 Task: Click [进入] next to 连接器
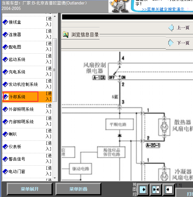click(49, 34)
